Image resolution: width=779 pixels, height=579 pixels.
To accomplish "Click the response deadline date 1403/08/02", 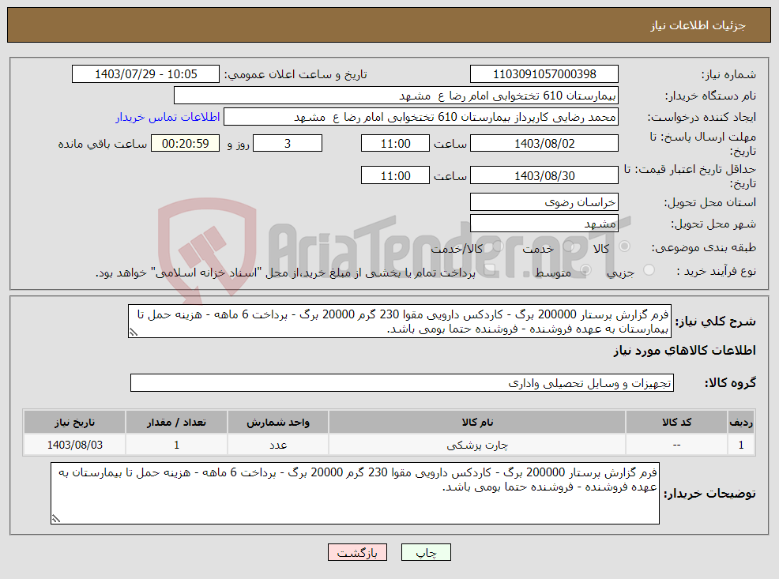I will [x=544, y=144].
